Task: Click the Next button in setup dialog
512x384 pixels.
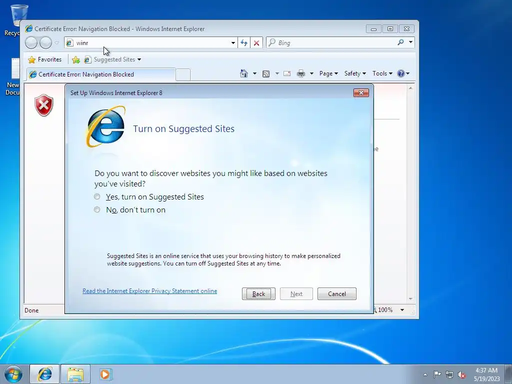Action: coord(296,294)
